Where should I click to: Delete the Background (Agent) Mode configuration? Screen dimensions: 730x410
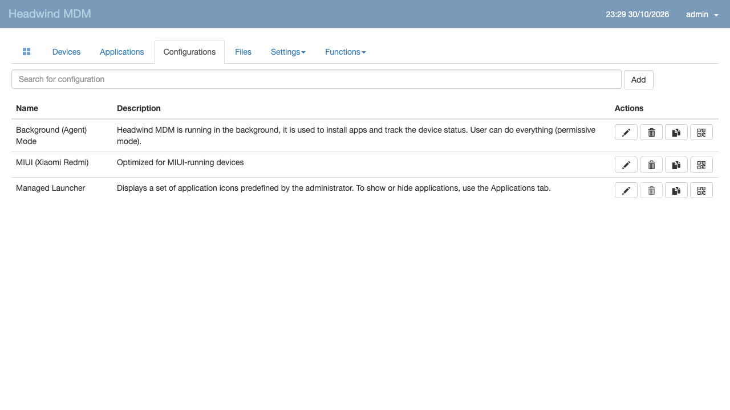coord(651,133)
